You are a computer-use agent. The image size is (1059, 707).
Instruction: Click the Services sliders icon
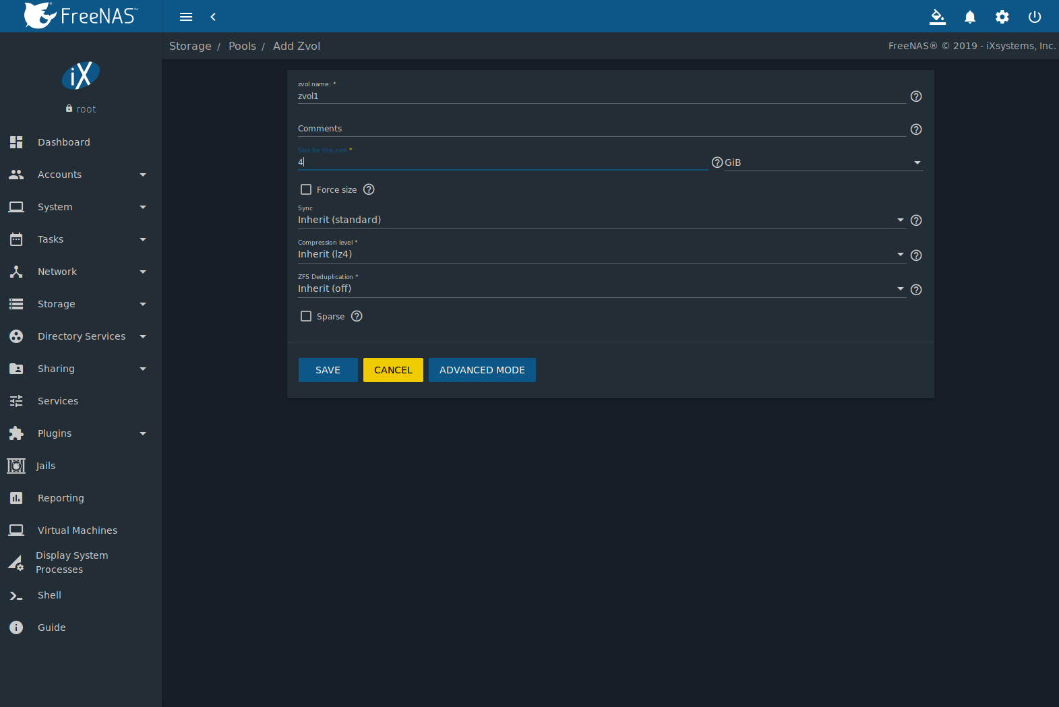[16, 401]
